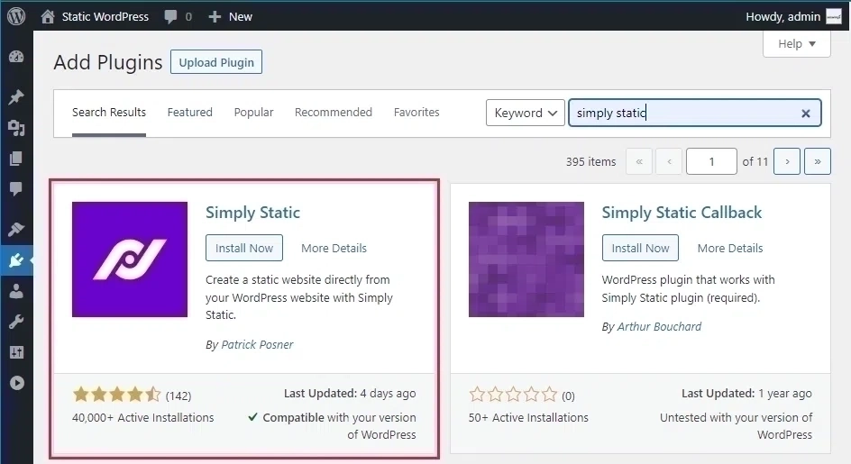The height and width of the screenshot is (464, 851).
Task: Click the Add Plugins page heading
Action: 108,62
